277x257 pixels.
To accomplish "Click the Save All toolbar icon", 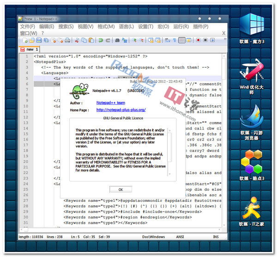I will (46, 41).
